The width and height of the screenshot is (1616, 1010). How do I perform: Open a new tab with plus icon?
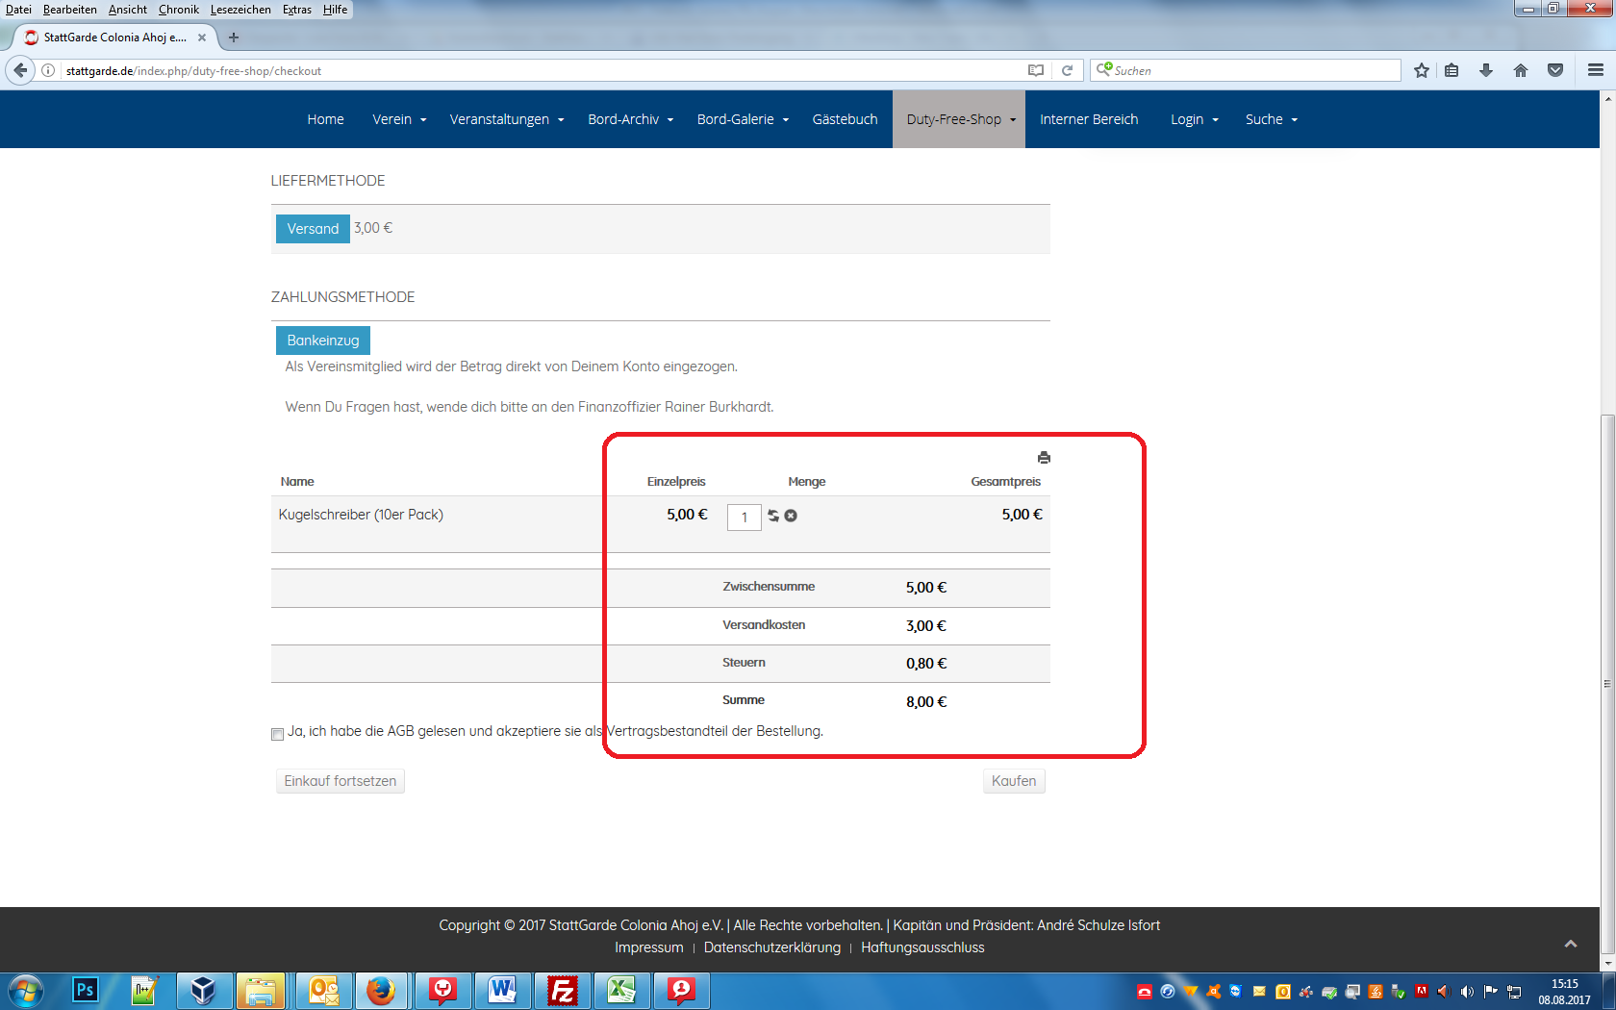pos(233,38)
